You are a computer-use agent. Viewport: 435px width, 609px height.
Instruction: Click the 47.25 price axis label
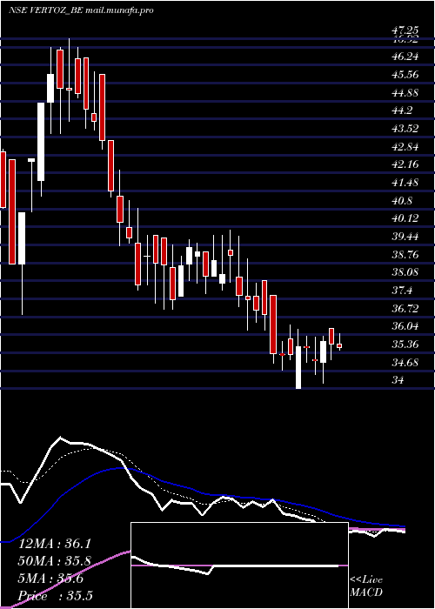(x=405, y=30)
